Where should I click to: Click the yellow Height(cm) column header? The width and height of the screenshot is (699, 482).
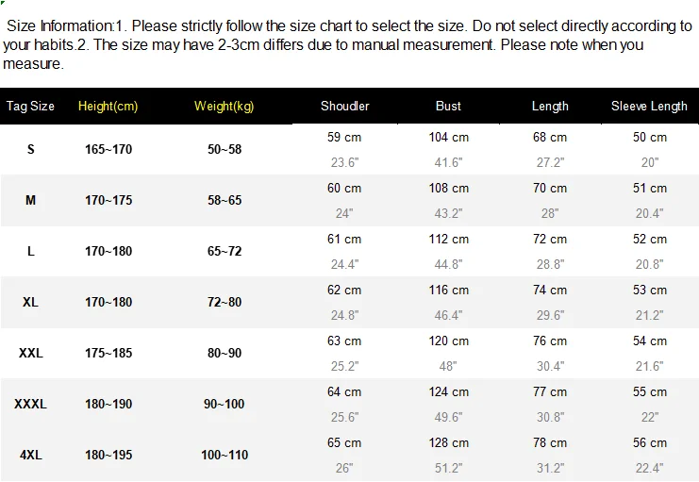point(108,106)
